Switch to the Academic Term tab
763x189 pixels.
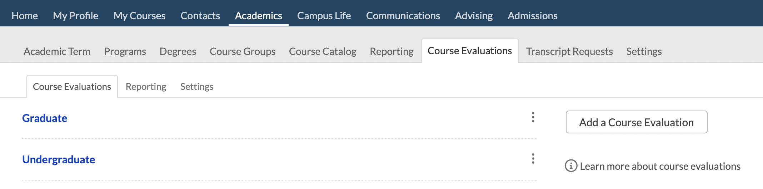[x=57, y=51]
